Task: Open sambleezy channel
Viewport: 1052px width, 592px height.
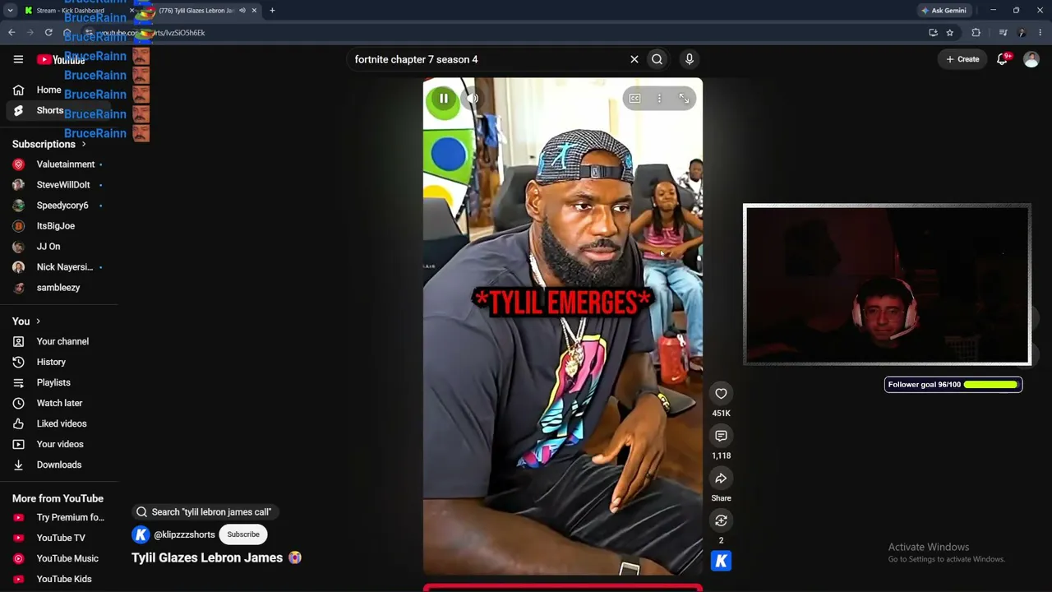Action: (x=59, y=288)
